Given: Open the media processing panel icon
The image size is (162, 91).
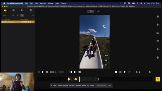Looking at the screenshot, I should (x=158, y=33).
